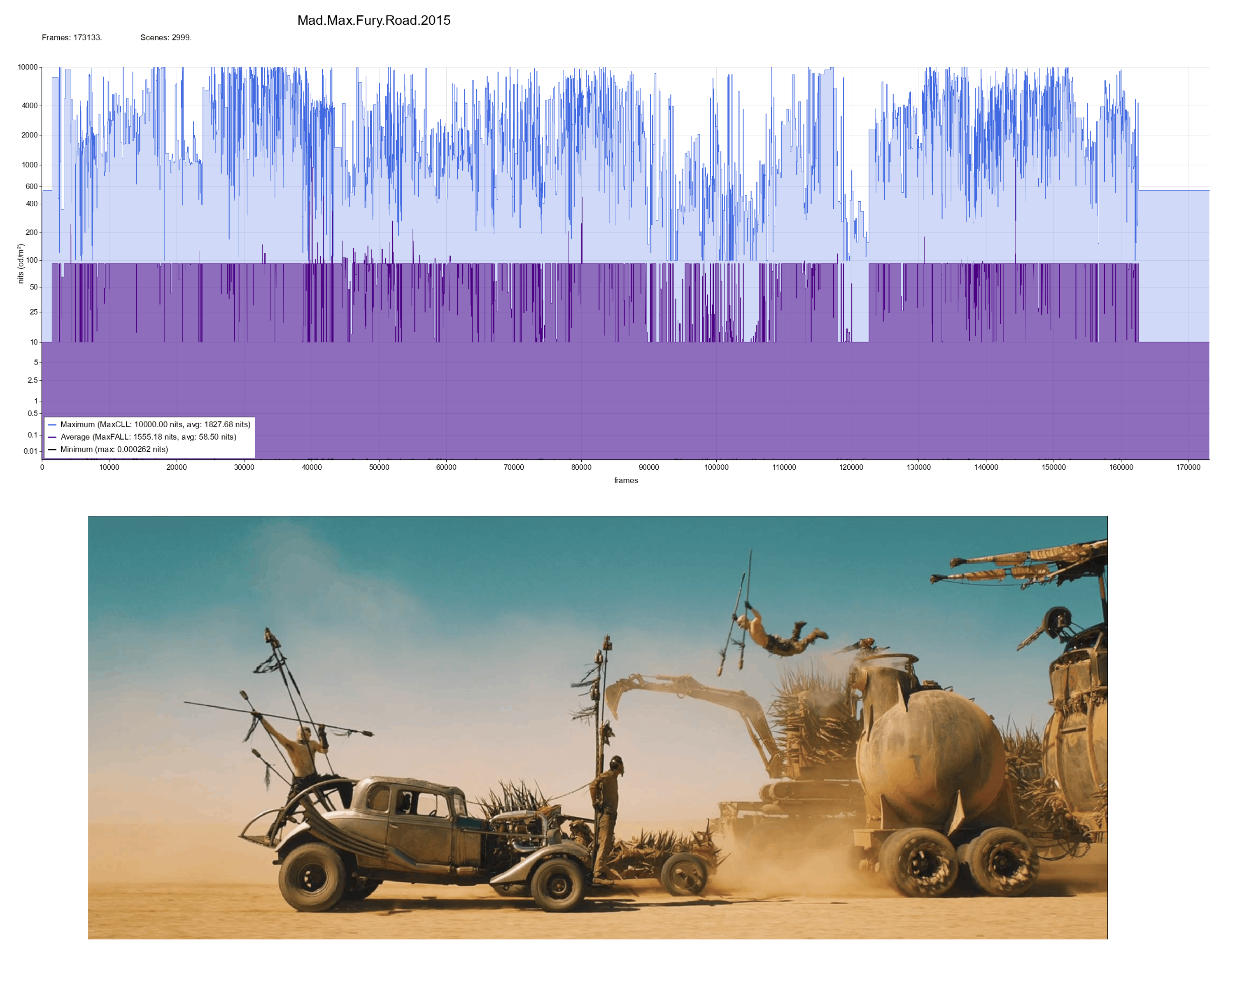1235x988 pixels.
Task: Click the 'frames' x-axis label
Action: coord(626,480)
